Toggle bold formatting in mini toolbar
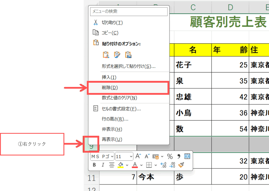 (95, 165)
